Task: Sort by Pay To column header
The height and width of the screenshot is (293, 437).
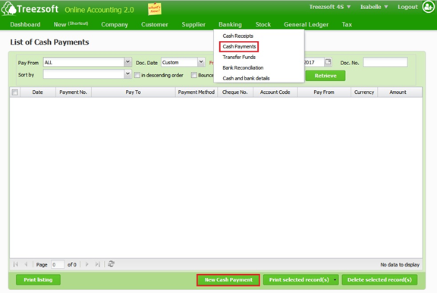Action: tap(134, 92)
